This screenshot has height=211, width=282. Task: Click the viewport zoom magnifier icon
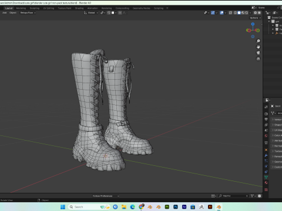click(x=258, y=41)
